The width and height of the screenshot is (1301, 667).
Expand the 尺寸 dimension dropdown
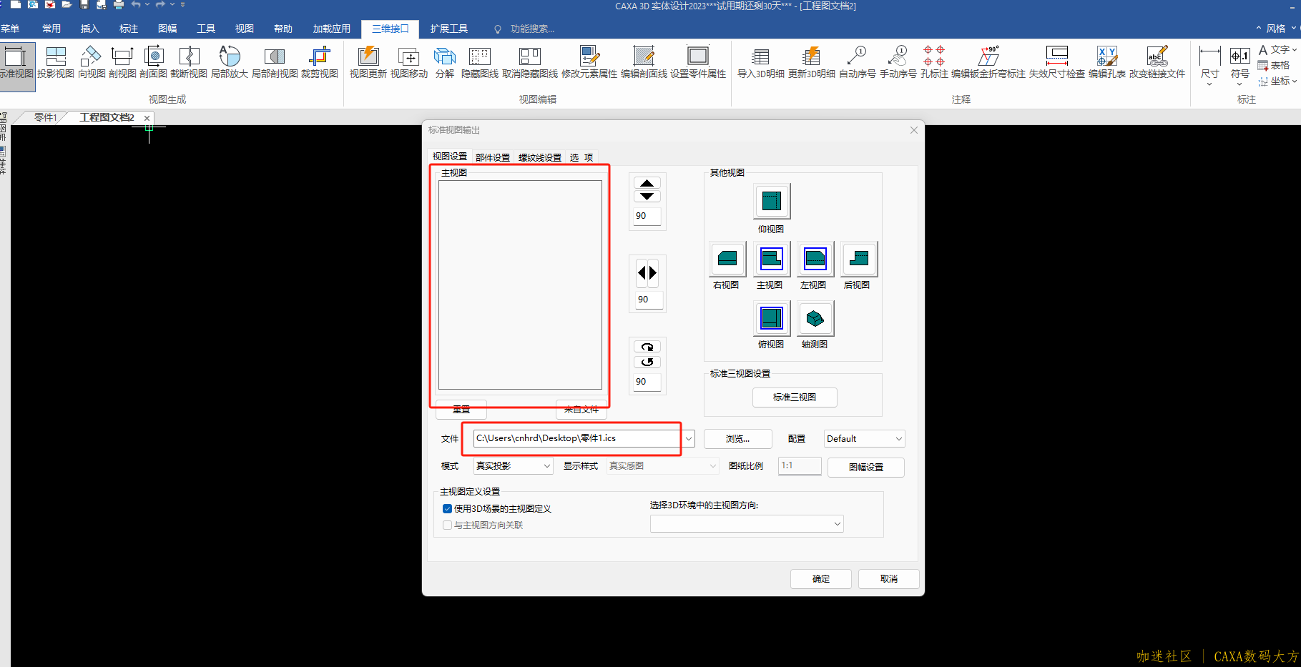point(1209,84)
